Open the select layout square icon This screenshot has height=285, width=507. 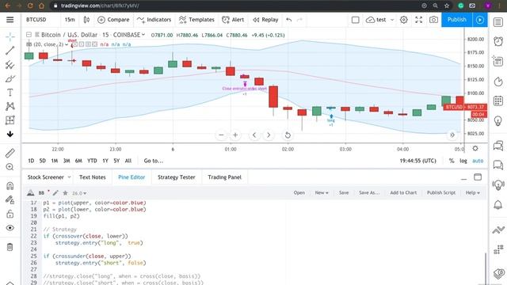pos(356,20)
